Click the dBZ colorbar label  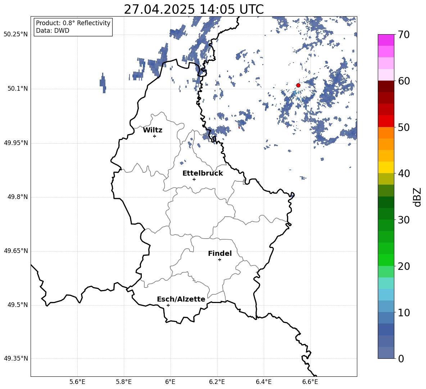(x=417, y=197)
